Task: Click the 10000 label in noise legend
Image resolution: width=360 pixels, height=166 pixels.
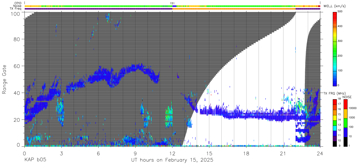Action: point(353,109)
